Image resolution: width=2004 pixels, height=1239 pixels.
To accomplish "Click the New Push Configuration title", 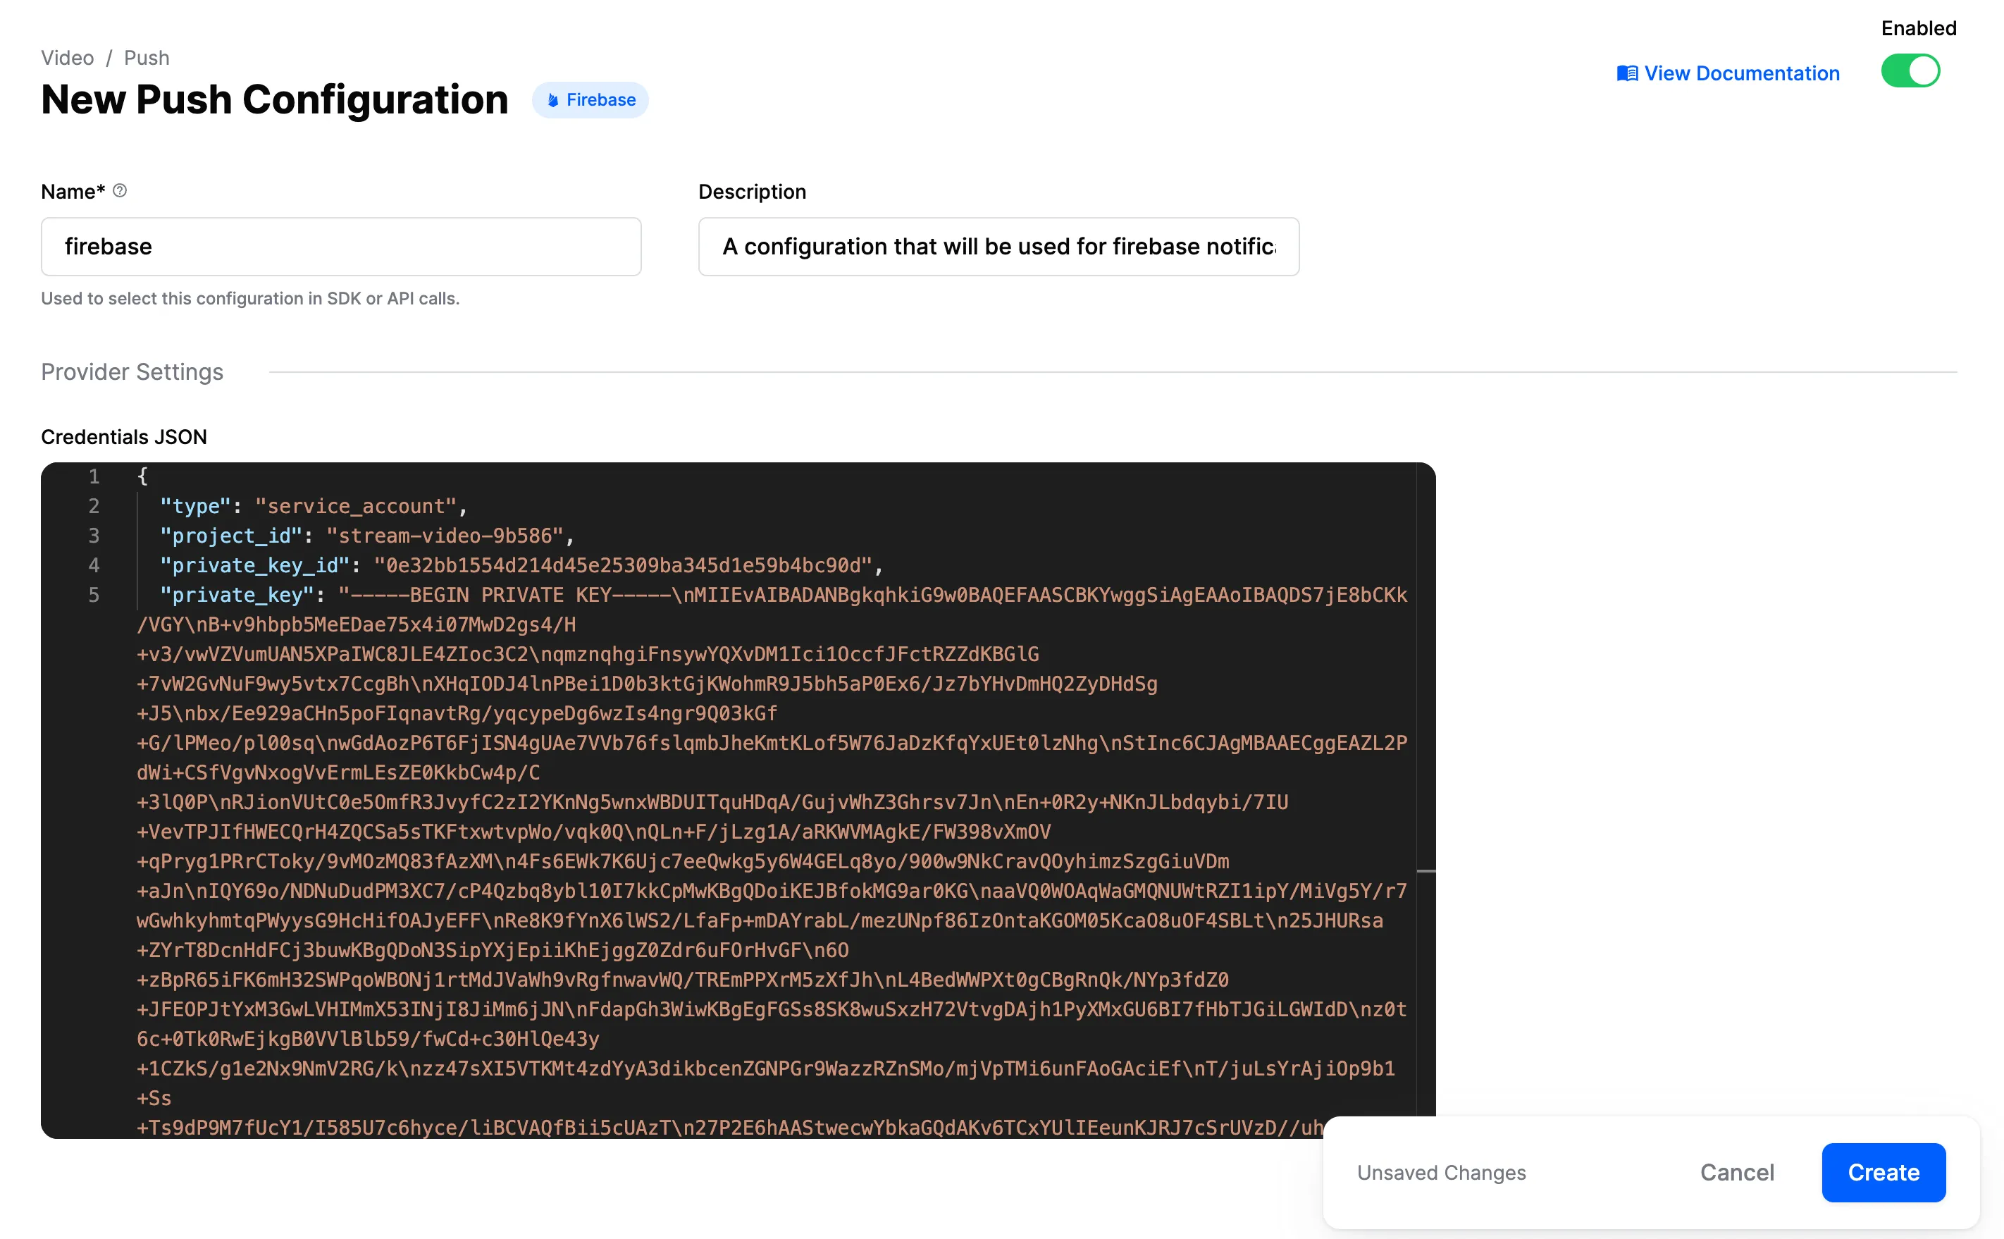I will 273,99.
